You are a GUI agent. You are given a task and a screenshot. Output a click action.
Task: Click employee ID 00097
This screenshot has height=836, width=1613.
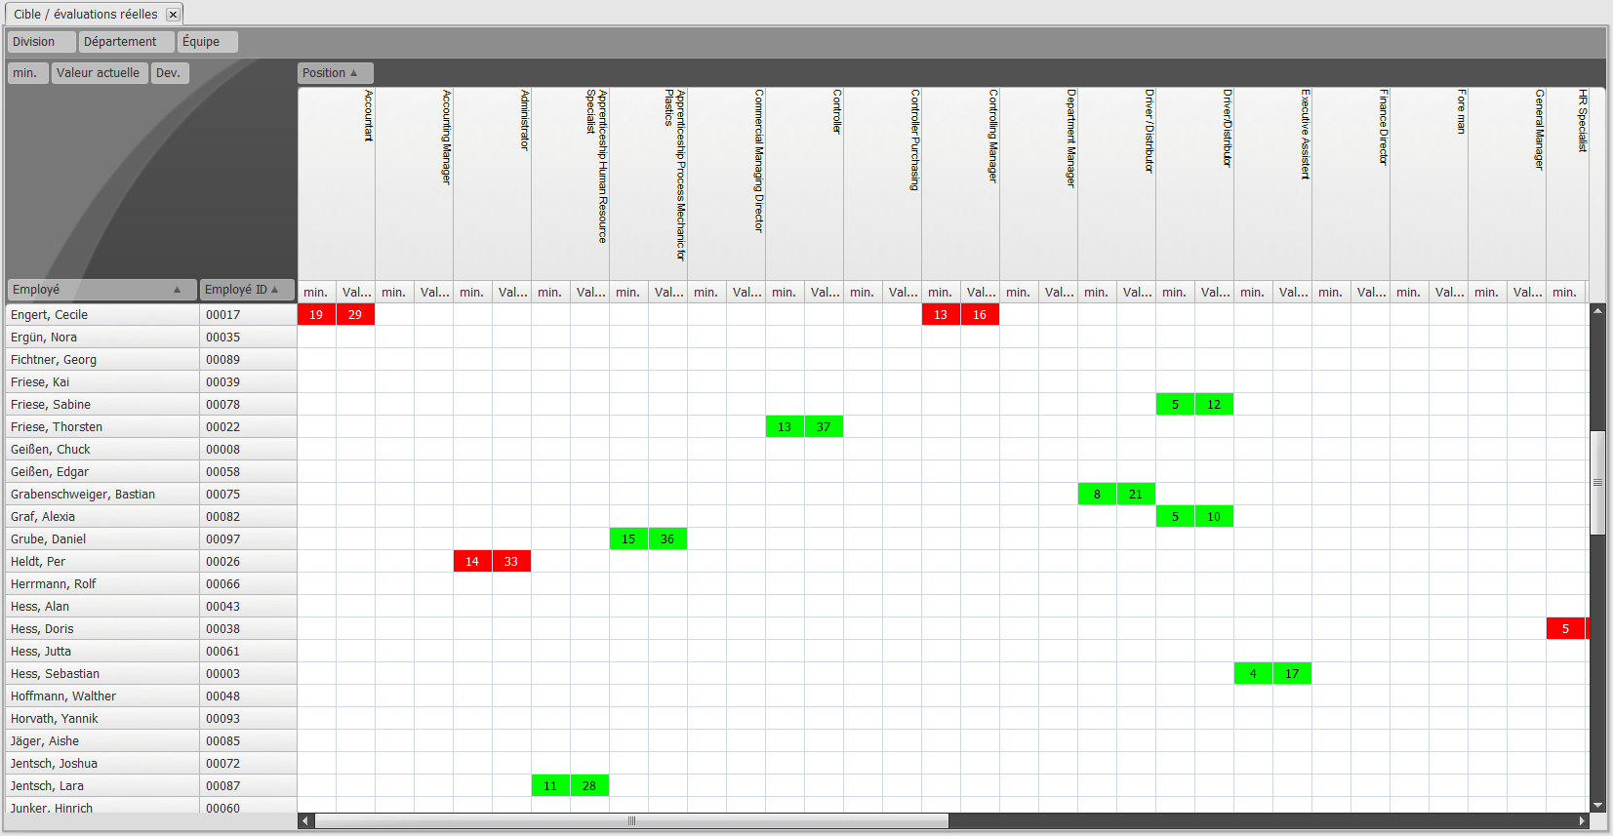[x=248, y=539]
